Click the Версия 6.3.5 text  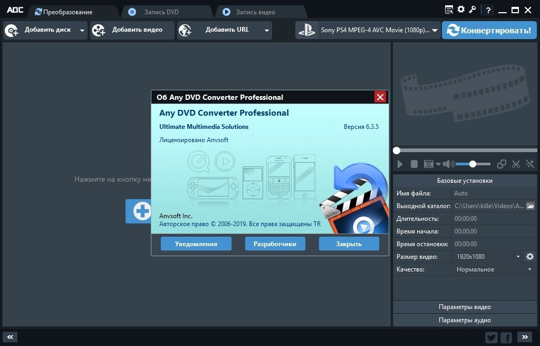361,127
